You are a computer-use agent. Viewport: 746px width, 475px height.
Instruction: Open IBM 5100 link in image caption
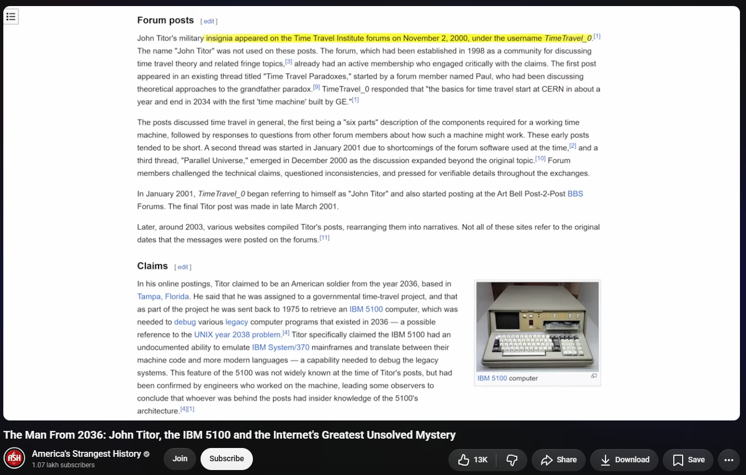[492, 379]
